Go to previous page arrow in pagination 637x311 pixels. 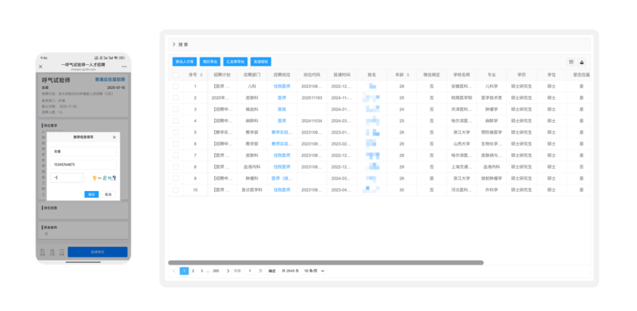point(174,271)
